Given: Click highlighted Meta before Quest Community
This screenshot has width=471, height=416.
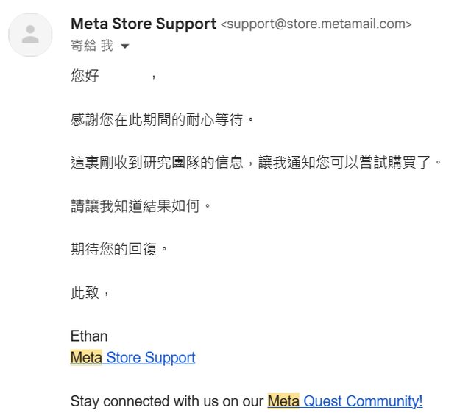Looking at the screenshot, I should click(283, 401).
